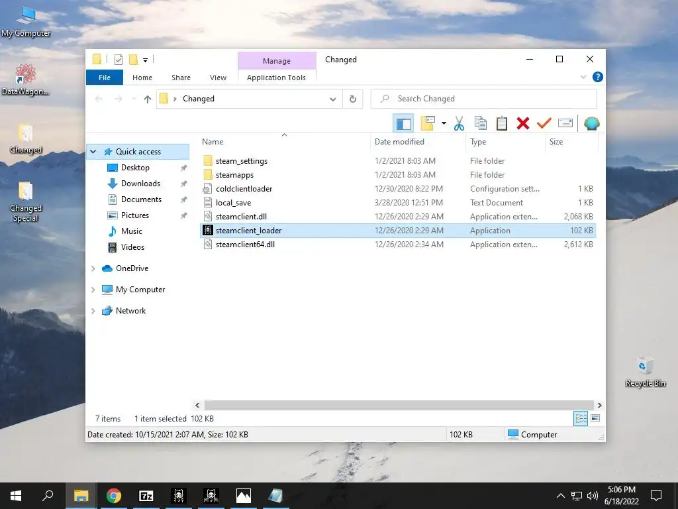
Task: Open the taskbar search magnifier
Action: 48,496
